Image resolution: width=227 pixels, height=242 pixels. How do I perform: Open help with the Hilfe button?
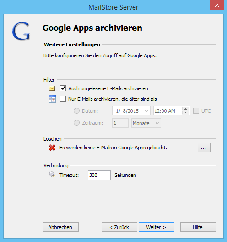click(x=198, y=227)
